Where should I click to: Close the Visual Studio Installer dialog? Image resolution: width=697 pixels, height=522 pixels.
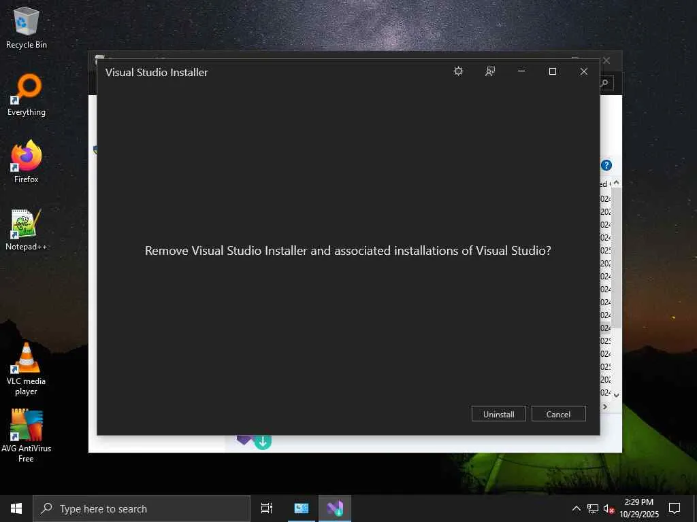pyautogui.click(x=583, y=71)
